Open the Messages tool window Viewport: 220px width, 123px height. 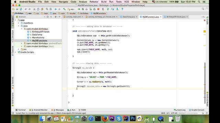57,110
